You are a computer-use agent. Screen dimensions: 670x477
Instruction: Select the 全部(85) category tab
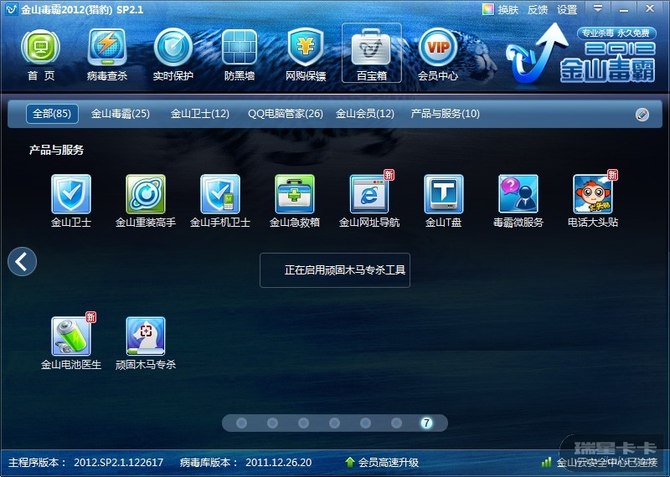52,114
